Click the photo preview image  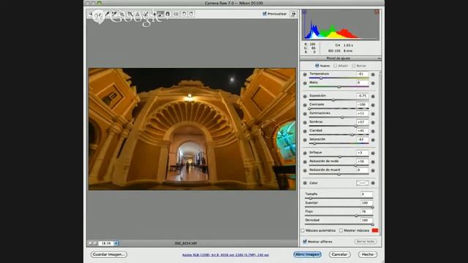[192, 129]
